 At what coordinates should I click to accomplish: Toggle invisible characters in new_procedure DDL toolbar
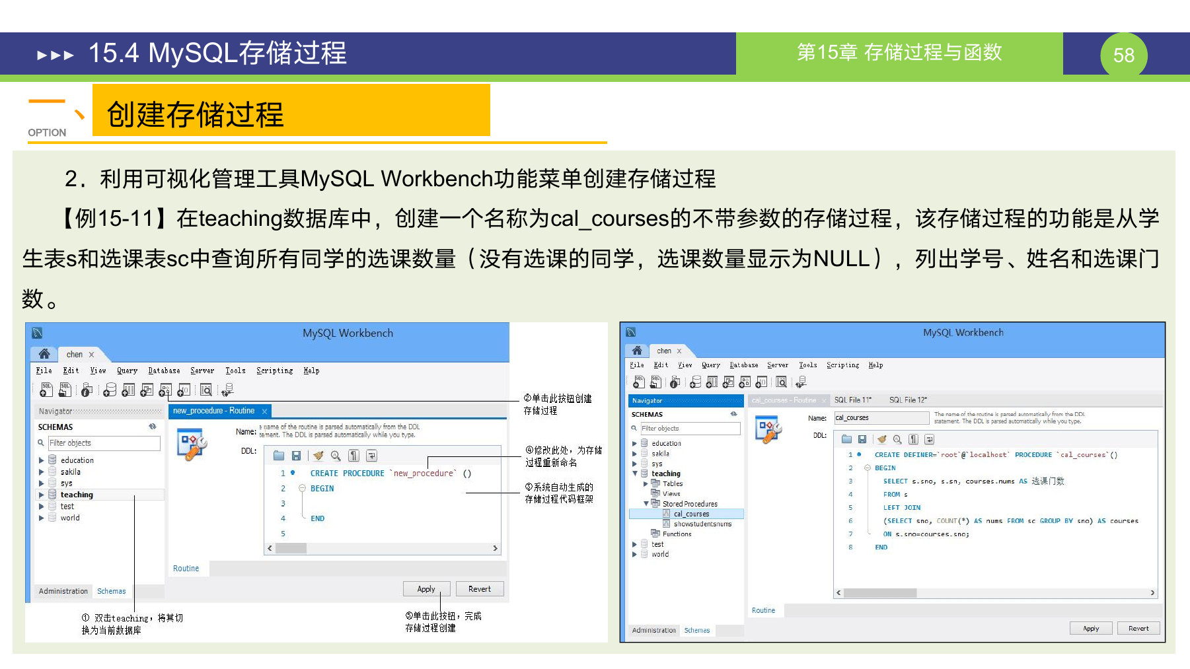tap(354, 456)
